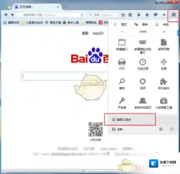Viewport: 180px width, 174px height.
Task: Open Options via the gear icon
Action: (143, 81)
